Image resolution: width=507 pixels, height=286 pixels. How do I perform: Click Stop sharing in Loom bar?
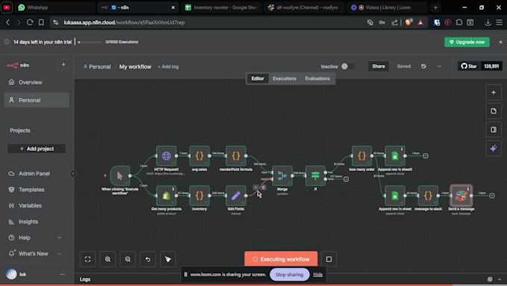(x=289, y=274)
